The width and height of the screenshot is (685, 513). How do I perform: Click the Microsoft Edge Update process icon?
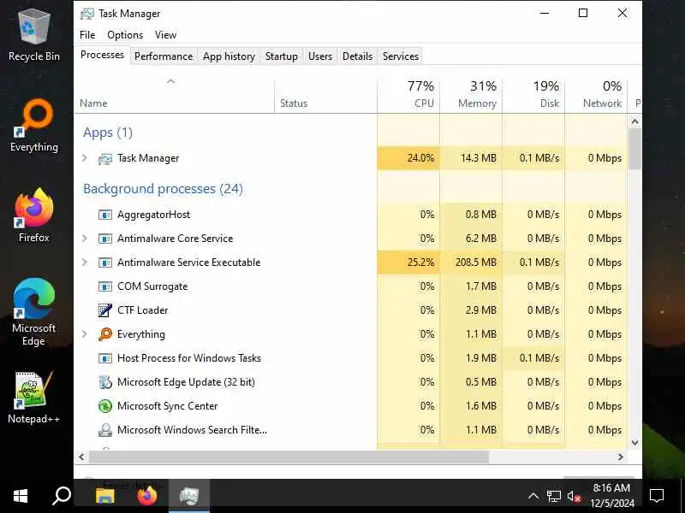[104, 382]
